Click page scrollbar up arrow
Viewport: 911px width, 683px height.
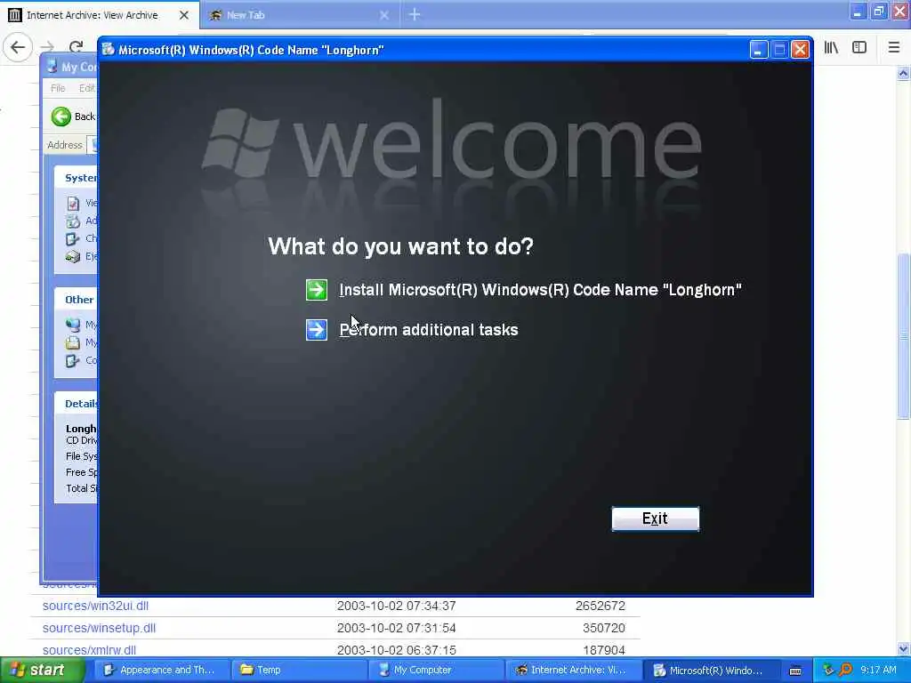(x=903, y=73)
